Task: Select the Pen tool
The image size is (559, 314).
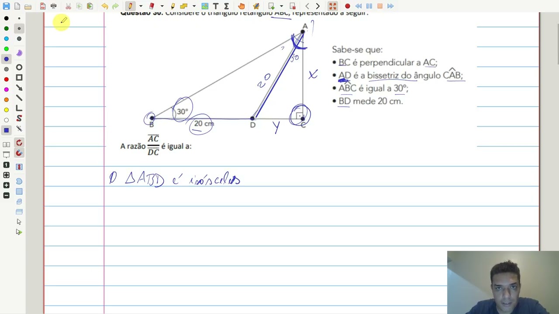Action: tap(130, 6)
